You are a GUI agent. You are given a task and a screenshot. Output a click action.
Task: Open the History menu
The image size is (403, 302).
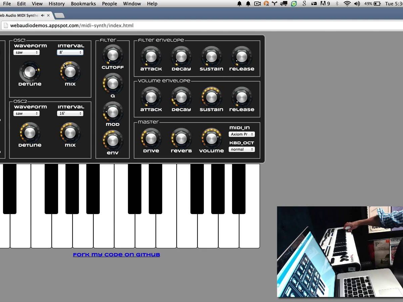click(x=56, y=4)
